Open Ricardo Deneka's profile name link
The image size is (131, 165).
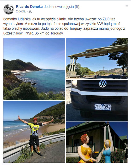pos(29,7)
